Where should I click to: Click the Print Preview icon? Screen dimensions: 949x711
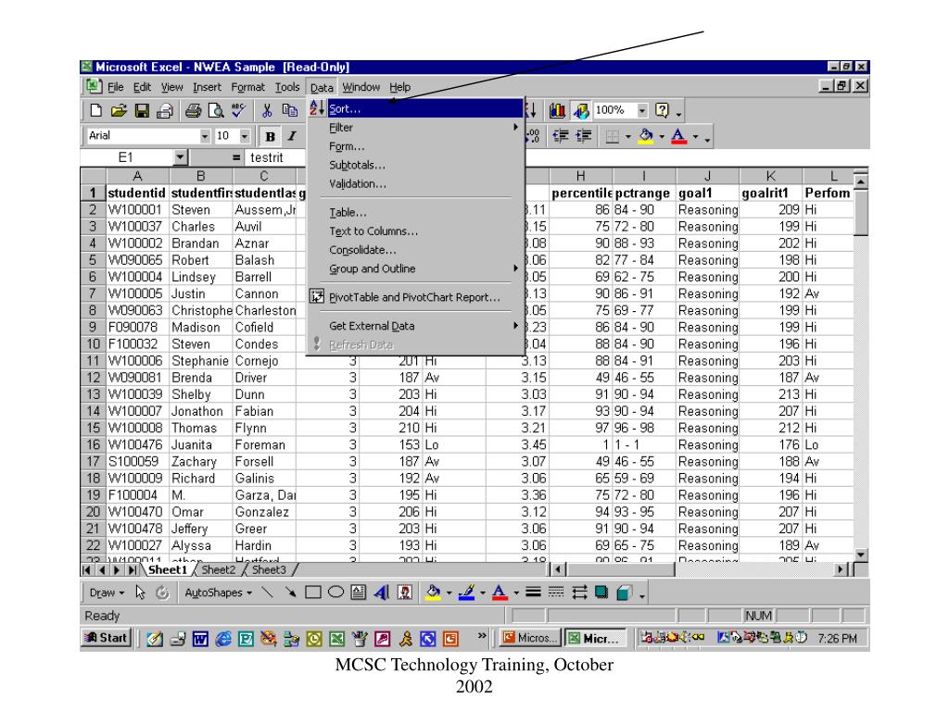(x=215, y=111)
